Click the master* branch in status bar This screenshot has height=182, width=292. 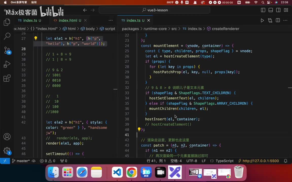pyautogui.click(x=21, y=161)
